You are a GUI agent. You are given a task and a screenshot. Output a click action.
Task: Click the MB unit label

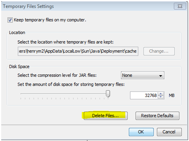(x=172, y=96)
